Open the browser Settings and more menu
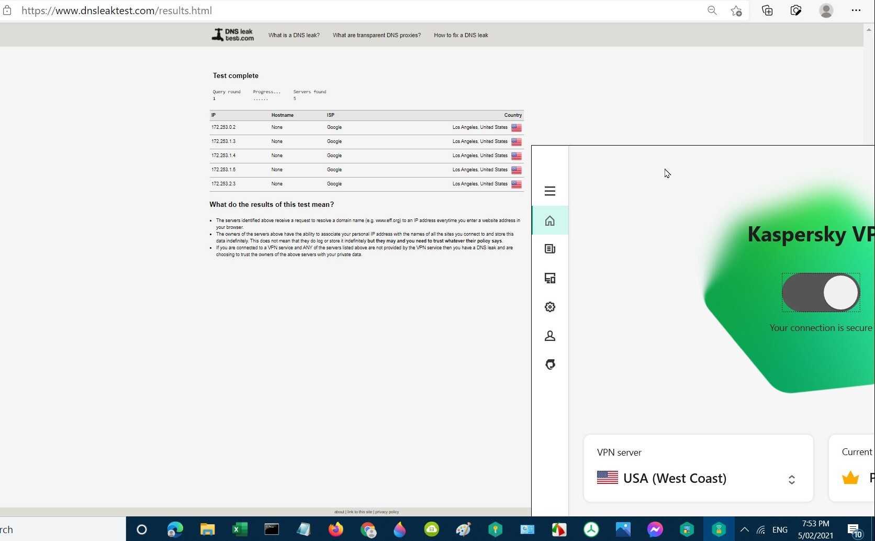875x541 pixels. (x=856, y=10)
